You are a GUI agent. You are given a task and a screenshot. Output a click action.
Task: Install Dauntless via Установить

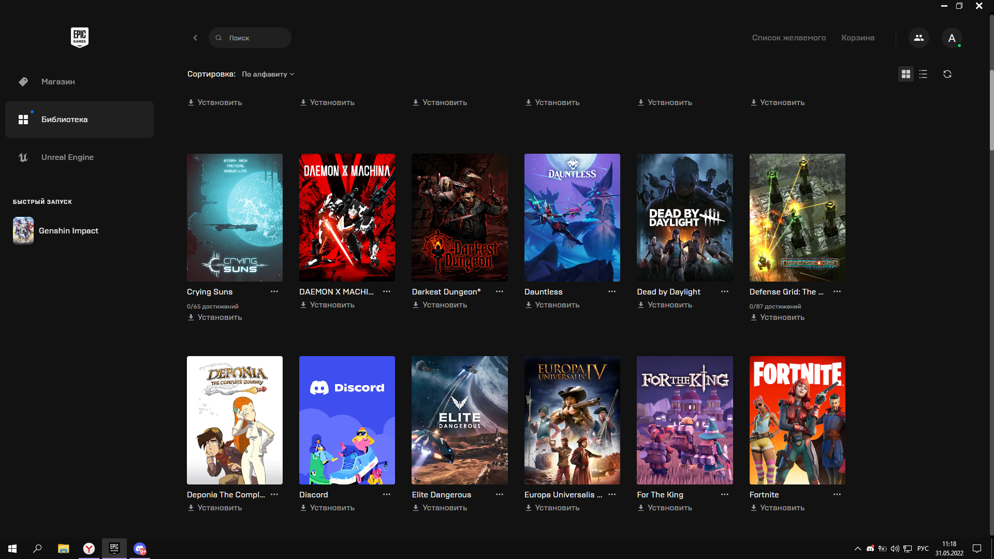pyautogui.click(x=552, y=305)
